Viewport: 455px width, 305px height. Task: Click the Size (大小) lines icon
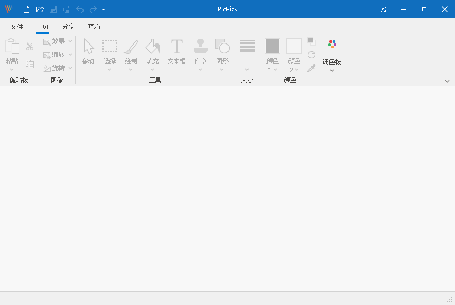247,46
